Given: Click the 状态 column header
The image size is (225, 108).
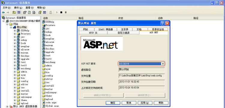Looking at the screenshot, I should 136,18.
